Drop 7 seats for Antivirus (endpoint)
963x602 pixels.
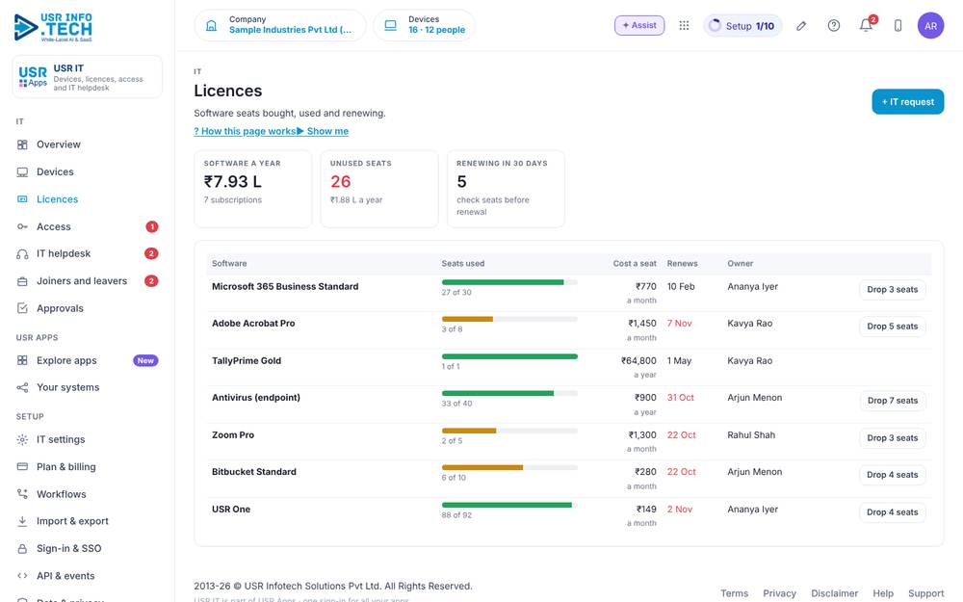point(893,401)
